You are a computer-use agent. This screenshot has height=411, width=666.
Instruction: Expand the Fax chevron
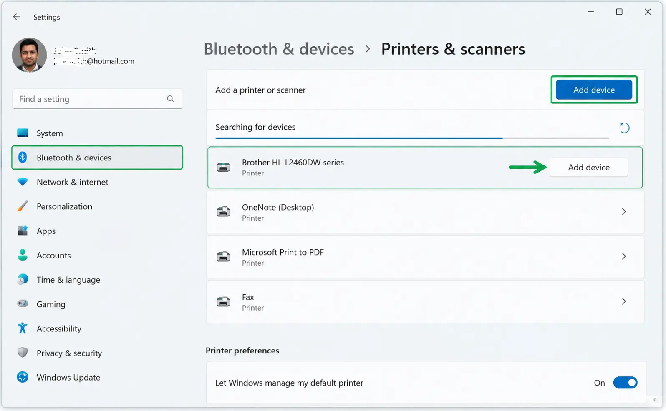[624, 301]
